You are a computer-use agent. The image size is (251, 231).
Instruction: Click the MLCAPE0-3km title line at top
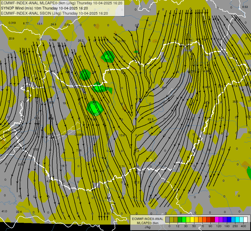click(62, 3)
